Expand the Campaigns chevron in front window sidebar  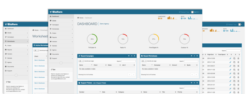(x=72, y=25)
